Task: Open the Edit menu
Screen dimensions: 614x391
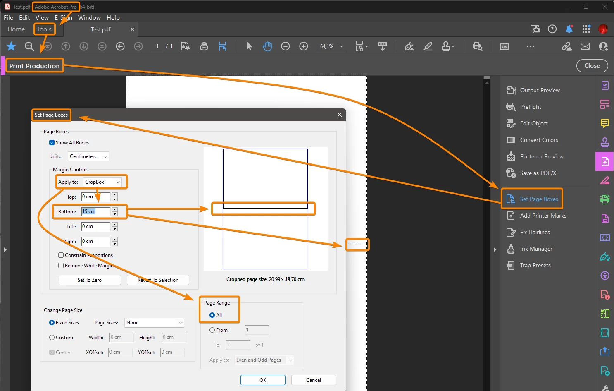Action: pos(24,18)
